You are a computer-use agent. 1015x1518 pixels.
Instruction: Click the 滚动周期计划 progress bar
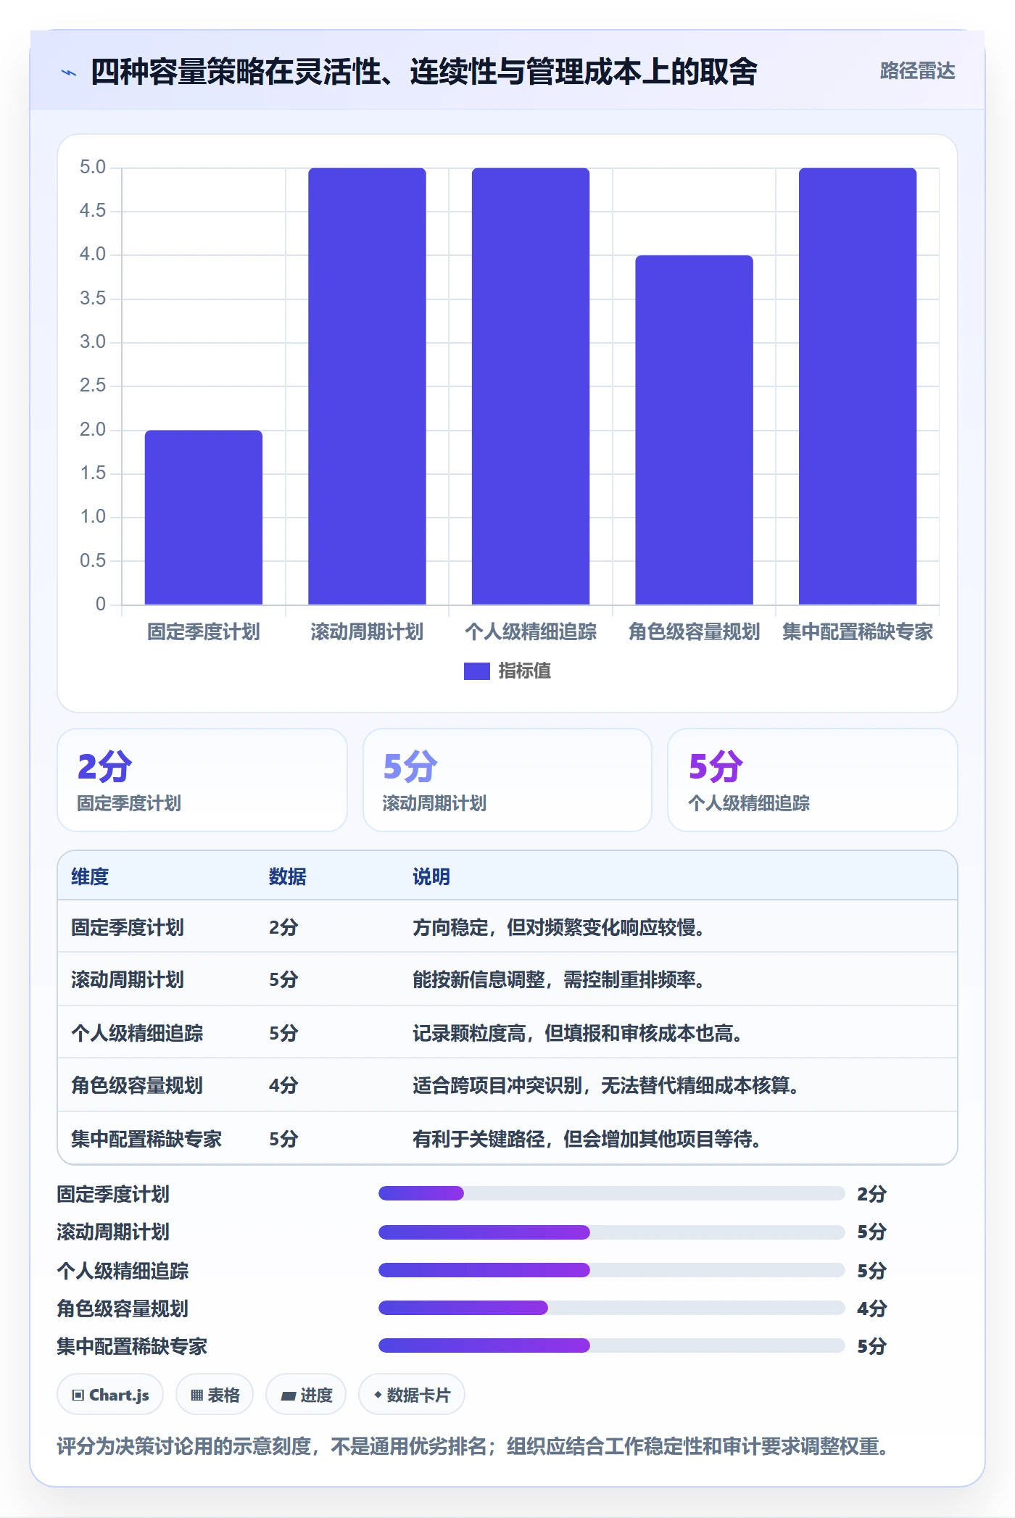point(612,1232)
